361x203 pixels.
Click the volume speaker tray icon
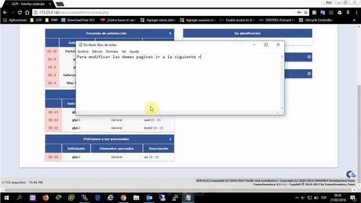pyautogui.click(x=303, y=198)
